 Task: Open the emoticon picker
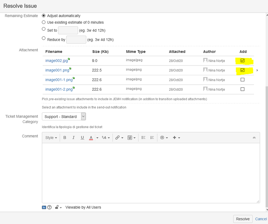point(164,138)
